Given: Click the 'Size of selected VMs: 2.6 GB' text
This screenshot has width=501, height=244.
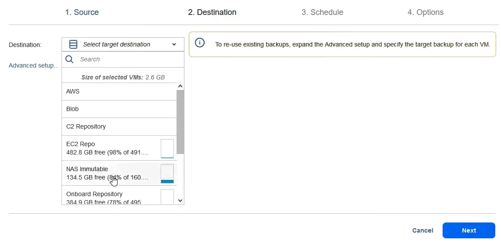Looking at the screenshot, I should click(123, 77).
